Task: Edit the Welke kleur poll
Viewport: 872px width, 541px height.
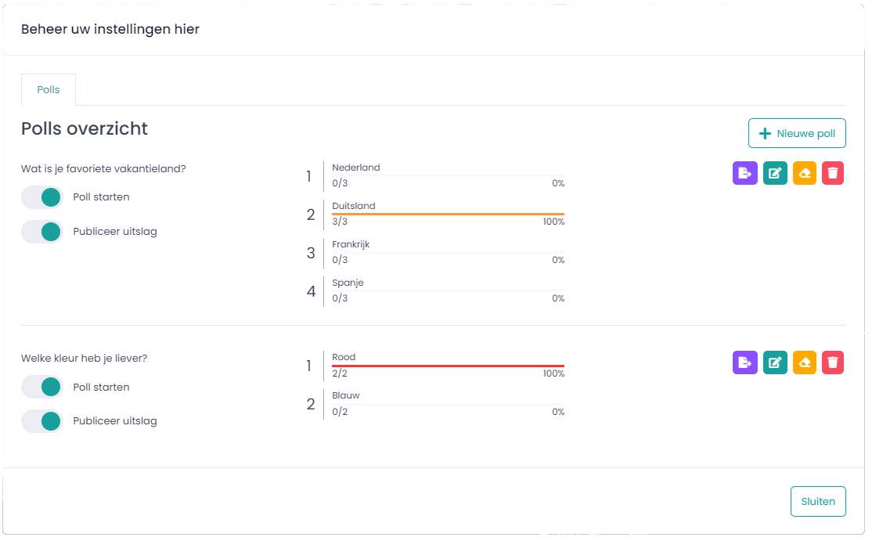Action: 775,362
